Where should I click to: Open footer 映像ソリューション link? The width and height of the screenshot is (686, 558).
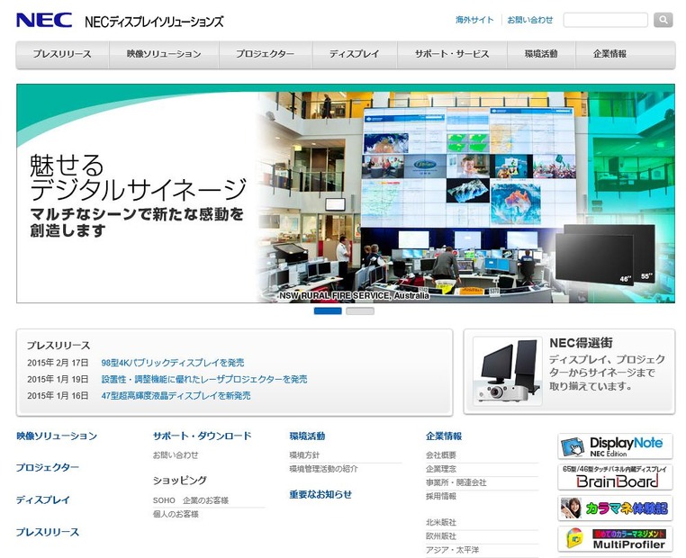click(x=57, y=436)
